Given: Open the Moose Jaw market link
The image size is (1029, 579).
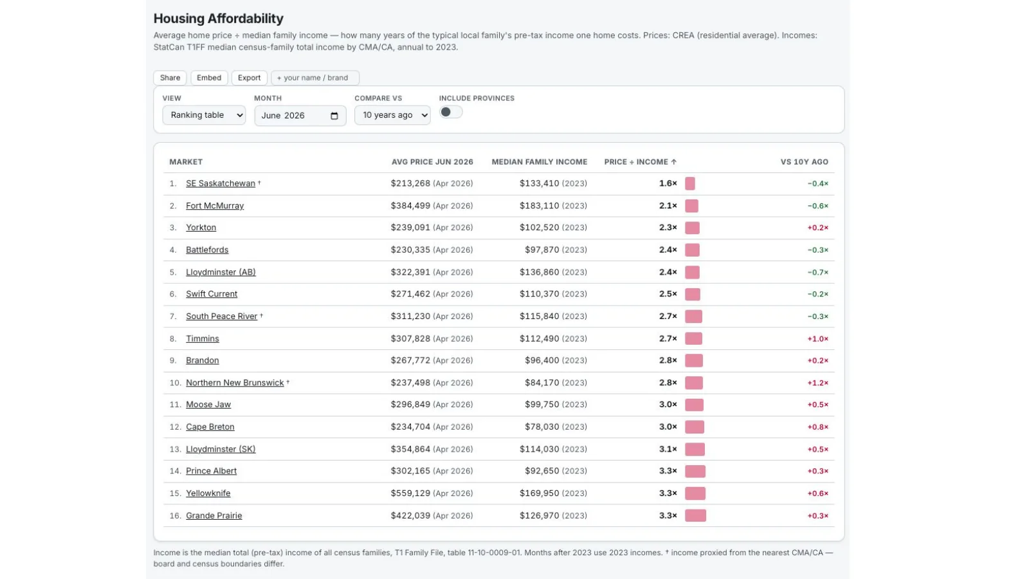Looking at the screenshot, I should [208, 405].
